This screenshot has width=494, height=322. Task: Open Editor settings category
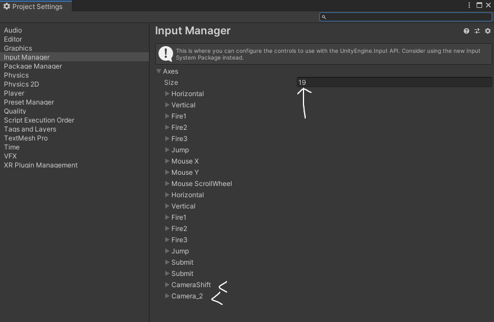click(13, 39)
